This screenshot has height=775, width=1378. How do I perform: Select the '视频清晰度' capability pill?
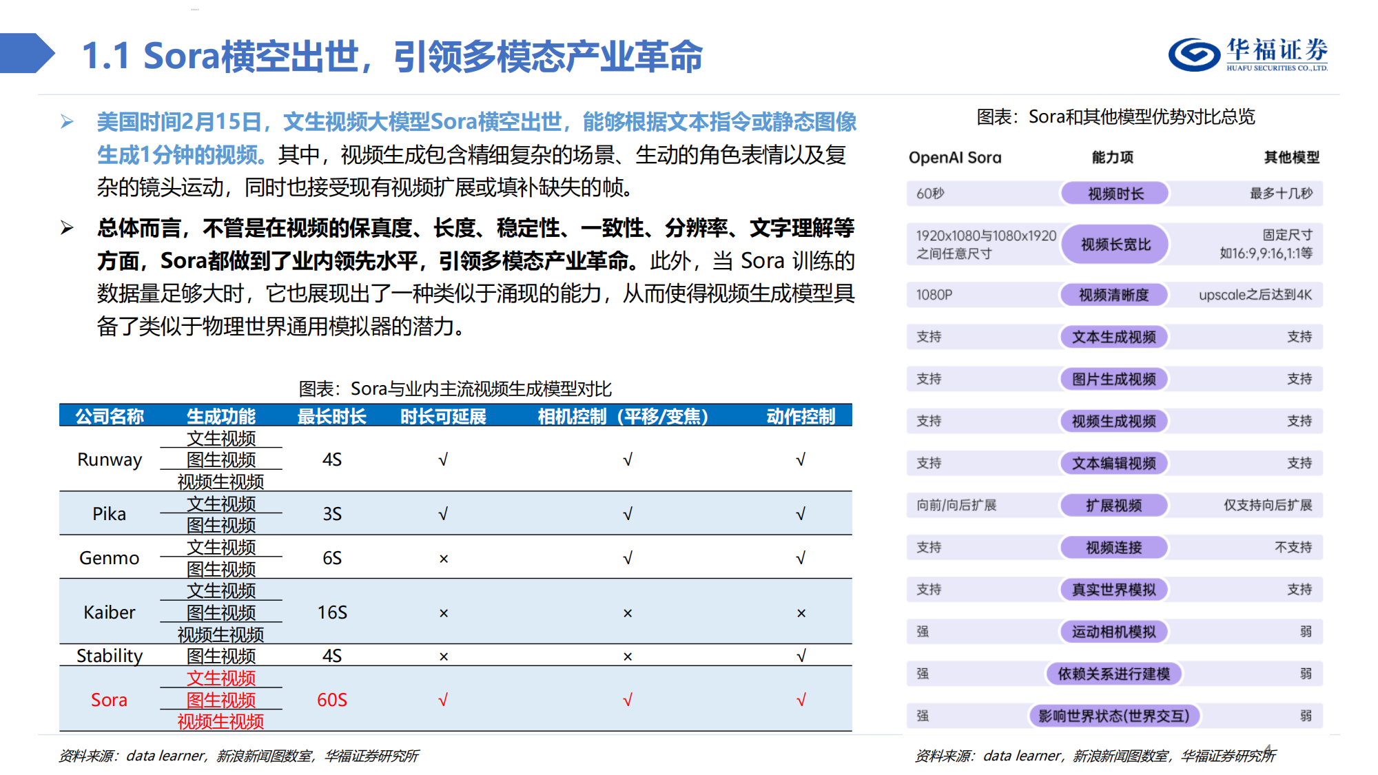(x=1114, y=295)
